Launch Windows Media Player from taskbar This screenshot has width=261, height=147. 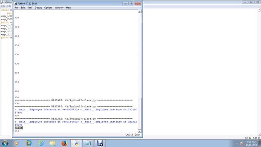click(x=16, y=143)
